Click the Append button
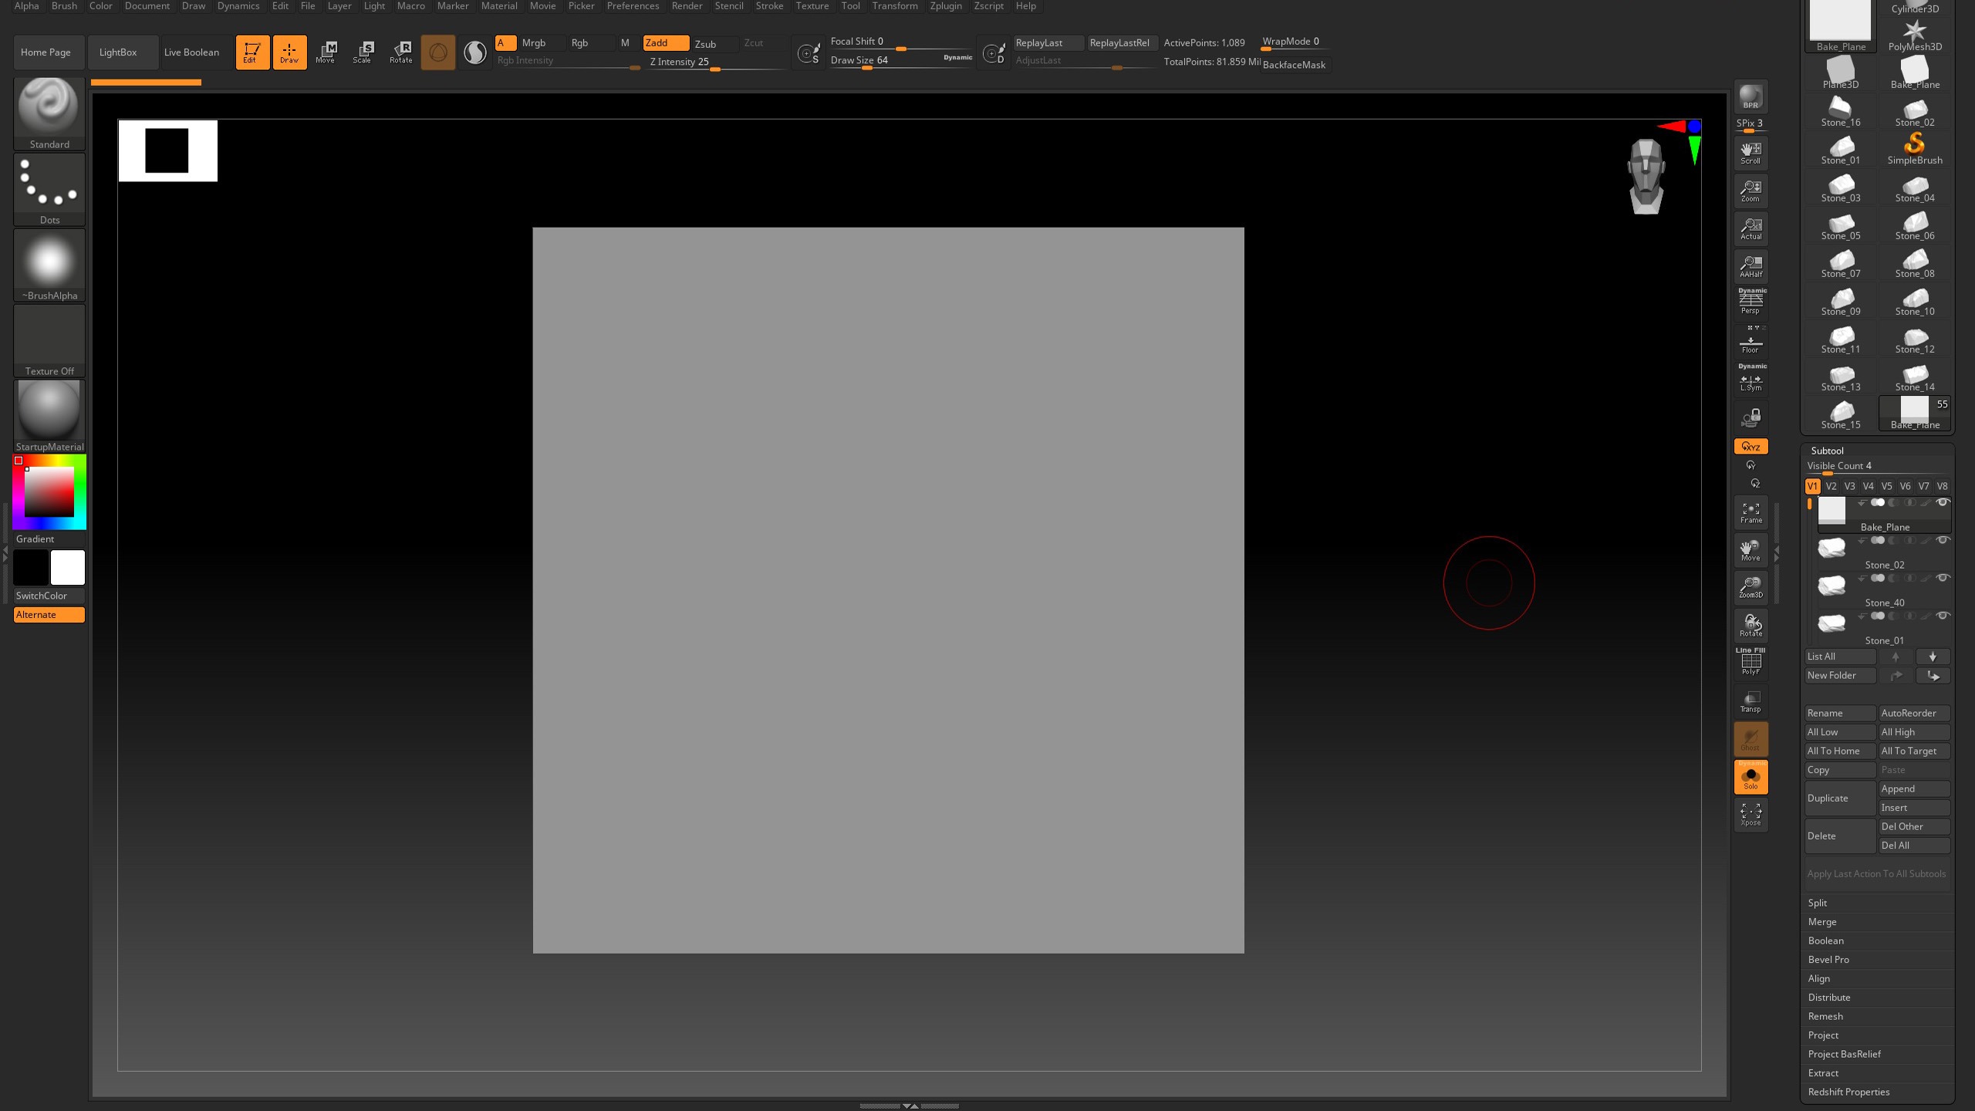1975x1111 pixels. 1914,789
